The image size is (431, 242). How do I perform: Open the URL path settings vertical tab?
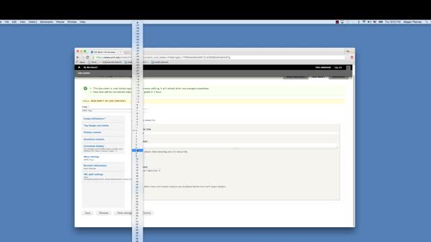[94, 174]
